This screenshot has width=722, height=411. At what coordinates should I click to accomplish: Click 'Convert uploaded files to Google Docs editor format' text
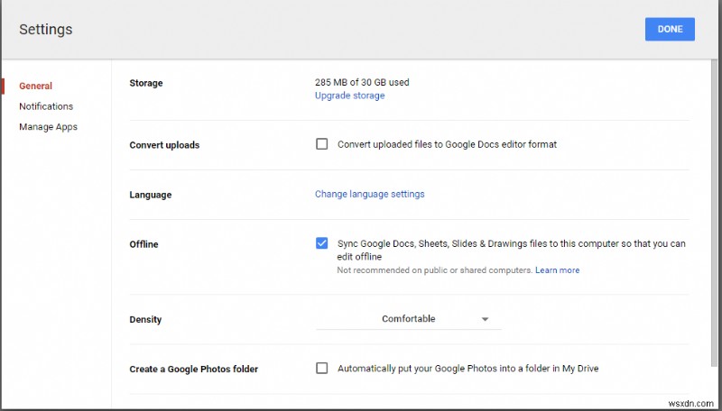[x=447, y=144]
